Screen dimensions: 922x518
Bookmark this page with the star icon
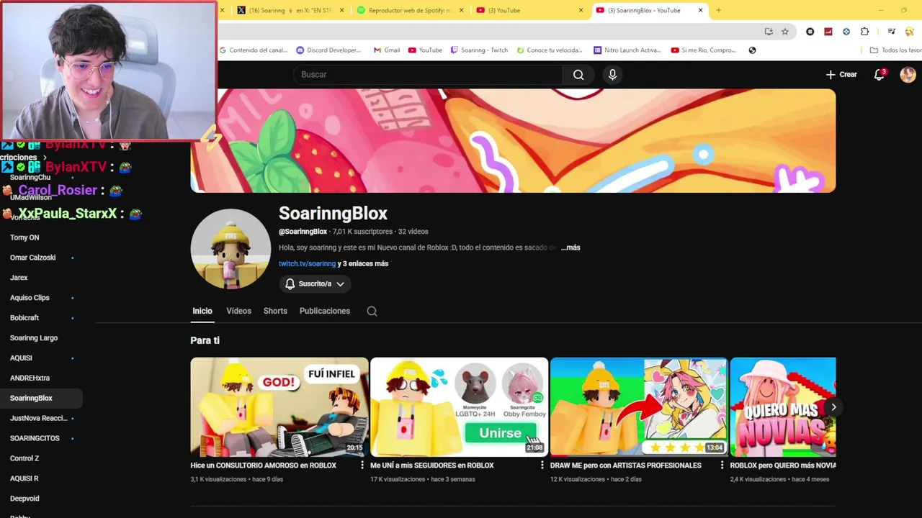(785, 32)
